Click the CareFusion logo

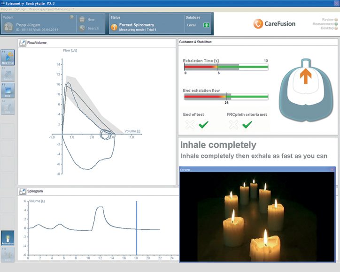pyautogui.click(x=274, y=23)
